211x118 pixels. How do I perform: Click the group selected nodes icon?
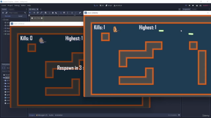tap(75, 13)
